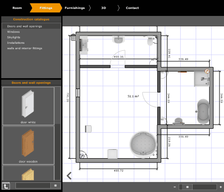The image size is (224, 192).
Task: Click the 791.20 left dimension label
Action: (x=68, y=97)
